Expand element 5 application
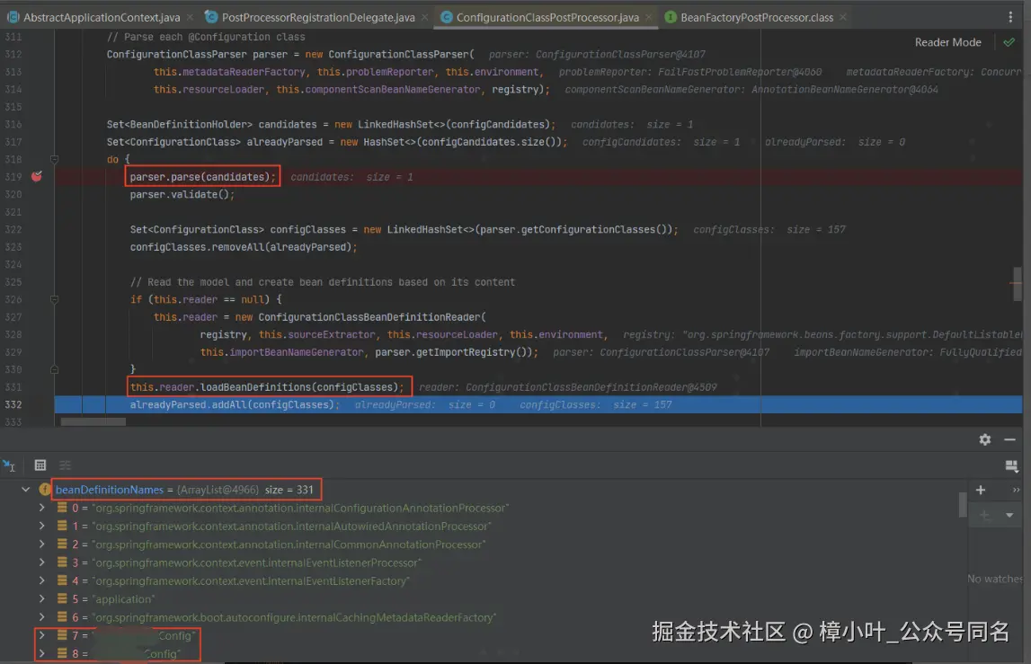The image size is (1031, 664). (42, 599)
